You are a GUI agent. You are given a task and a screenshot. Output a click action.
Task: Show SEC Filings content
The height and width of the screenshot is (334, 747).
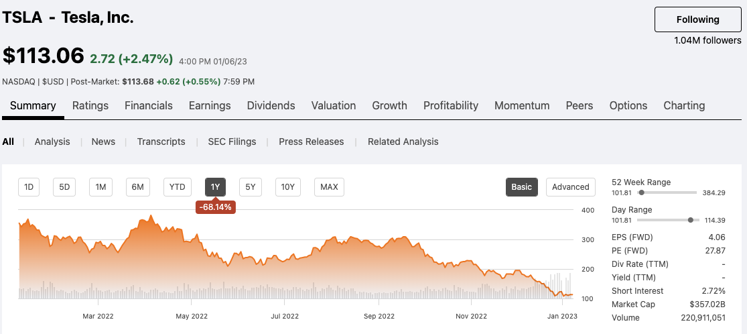pyautogui.click(x=232, y=142)
